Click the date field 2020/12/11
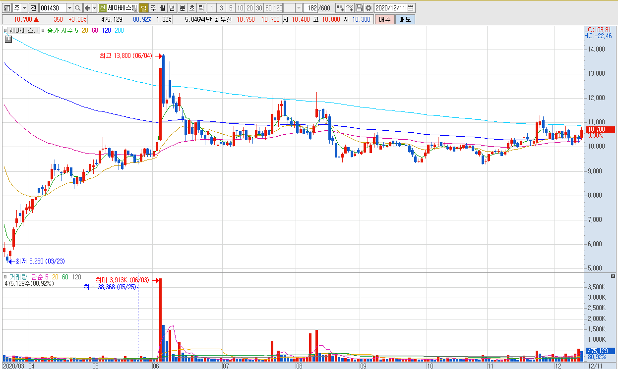This screenshot has width=618, height=369. 390,8
